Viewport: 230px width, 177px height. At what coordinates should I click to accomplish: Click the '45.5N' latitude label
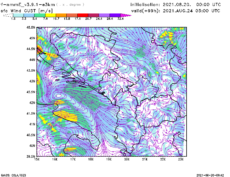coord(31,27)
